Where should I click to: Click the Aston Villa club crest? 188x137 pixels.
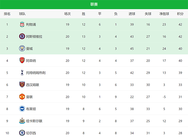click(x=22, y=36)
